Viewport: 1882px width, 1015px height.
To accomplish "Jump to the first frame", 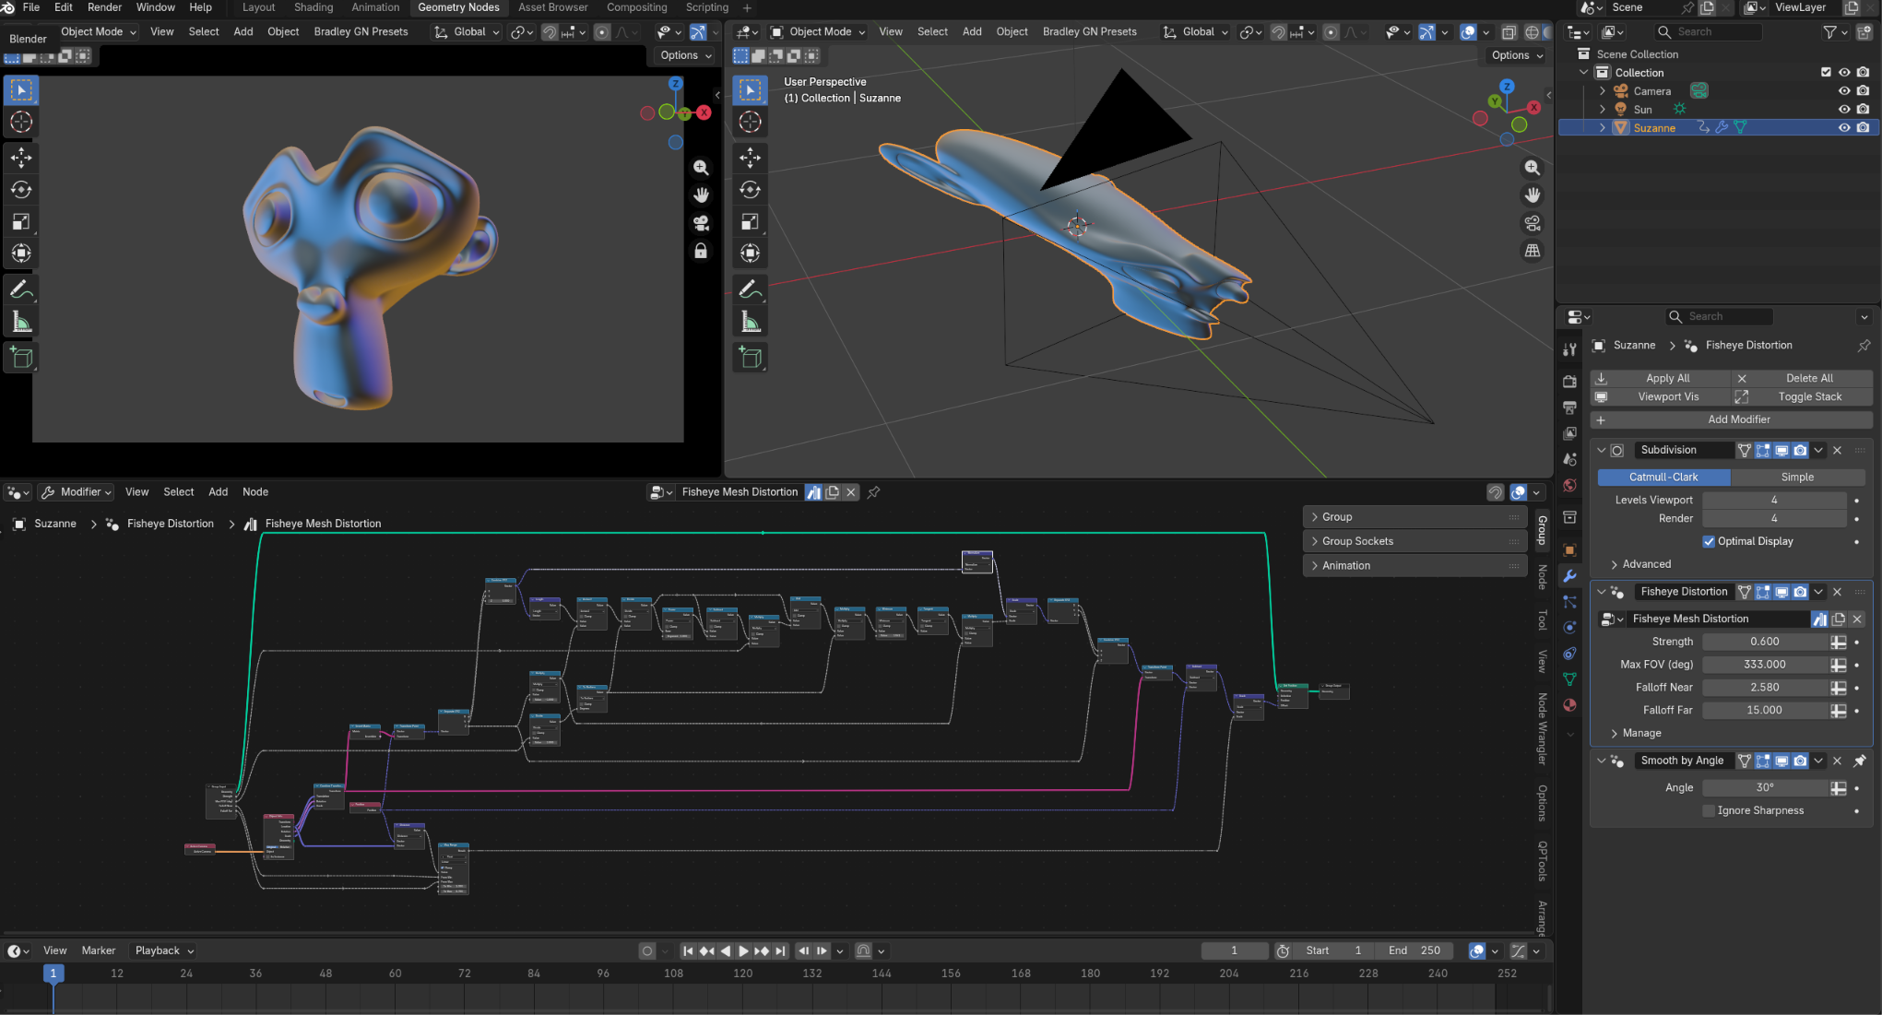I will 688,950.
